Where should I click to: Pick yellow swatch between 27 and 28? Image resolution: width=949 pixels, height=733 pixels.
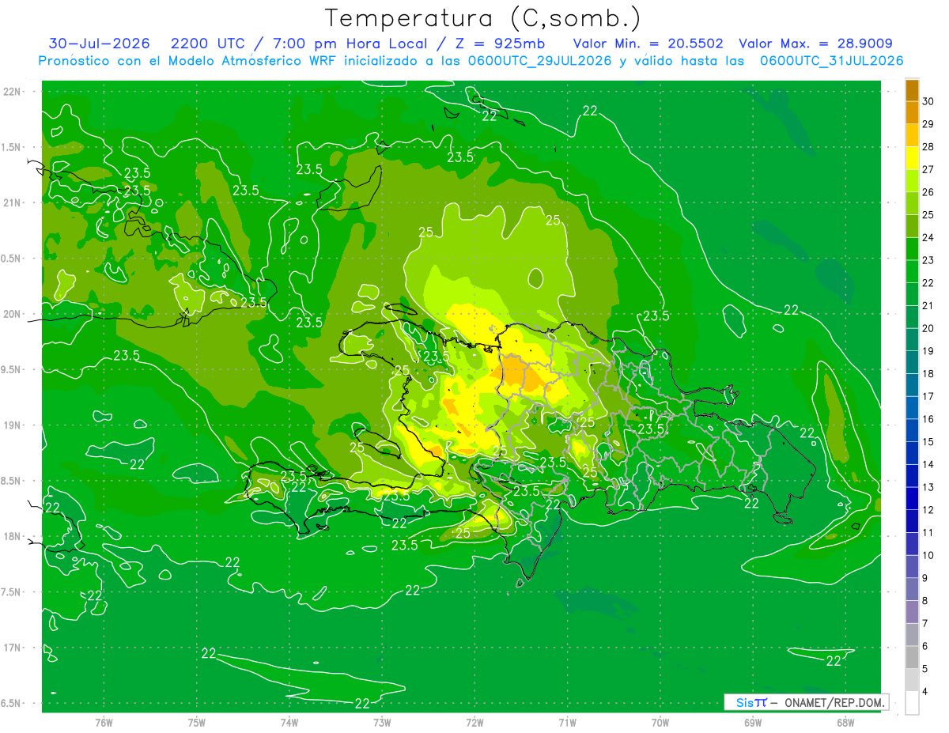(912, 158)
